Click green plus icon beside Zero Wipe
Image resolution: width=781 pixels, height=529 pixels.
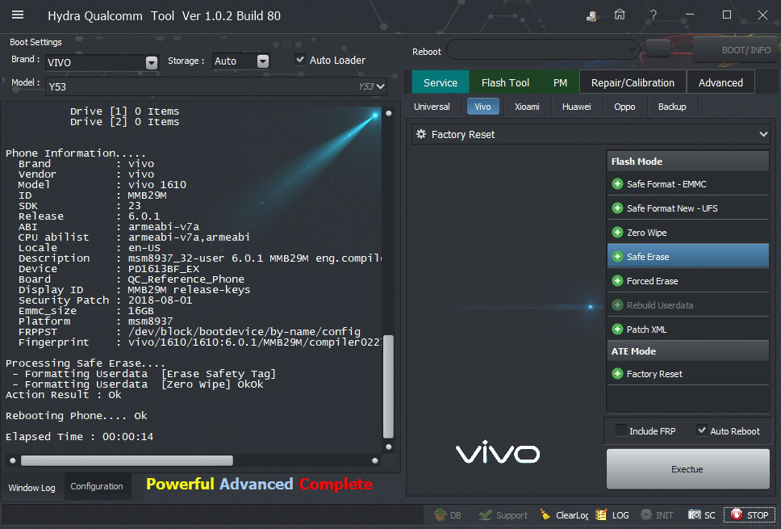(x=617, y=233)
